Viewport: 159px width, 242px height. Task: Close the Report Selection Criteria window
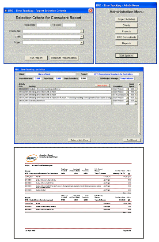click(91, 11)
